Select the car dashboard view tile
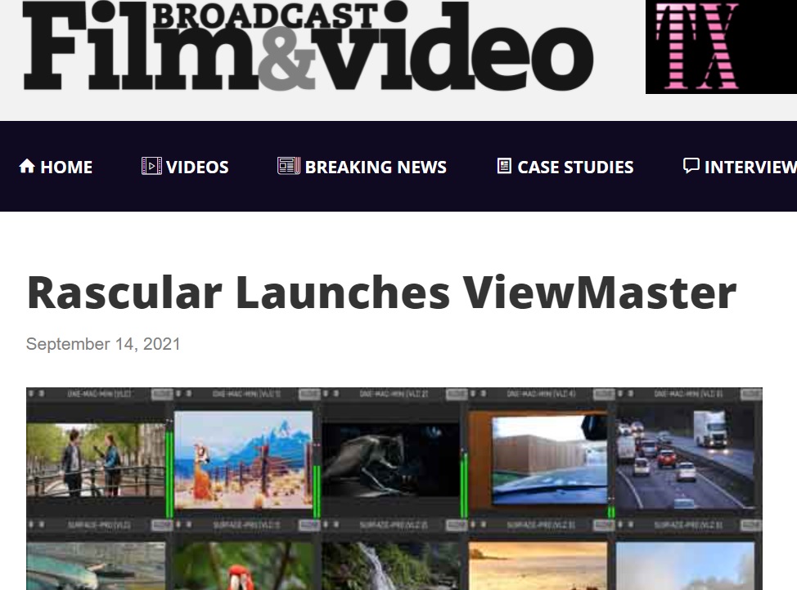This screenshot has height=590, width=797. [538, 458]
